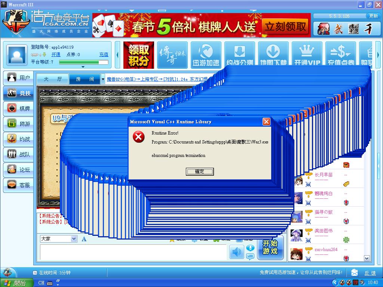Click the user list scroll down arrow
This screenshot has height=287, width=383.
[x=367, y=258]
